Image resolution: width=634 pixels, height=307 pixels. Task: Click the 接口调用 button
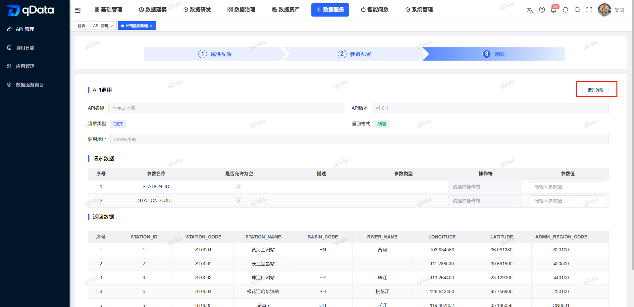(x=595, y=90)
